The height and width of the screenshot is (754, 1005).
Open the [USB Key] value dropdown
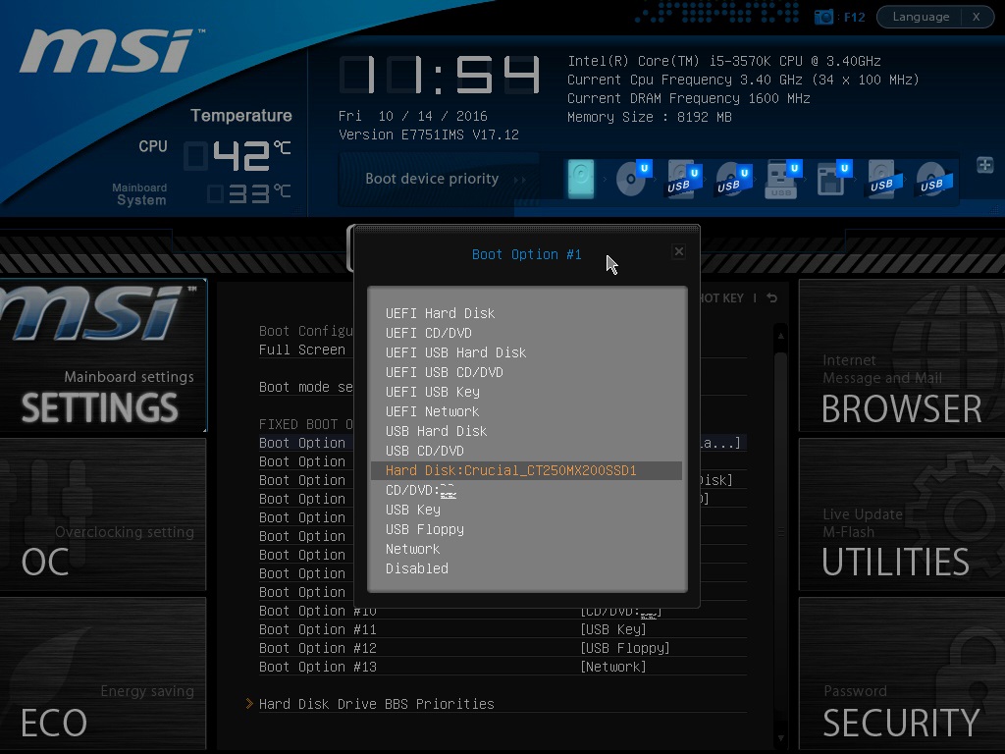point(612,629)
